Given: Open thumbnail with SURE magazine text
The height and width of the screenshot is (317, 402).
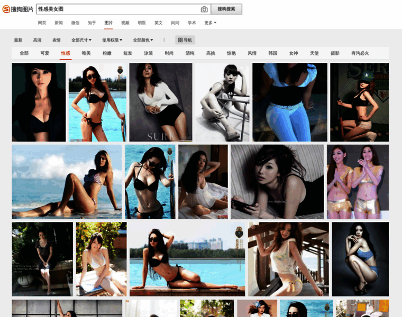Looking at the screenshot, I should [x=161, y=102].
